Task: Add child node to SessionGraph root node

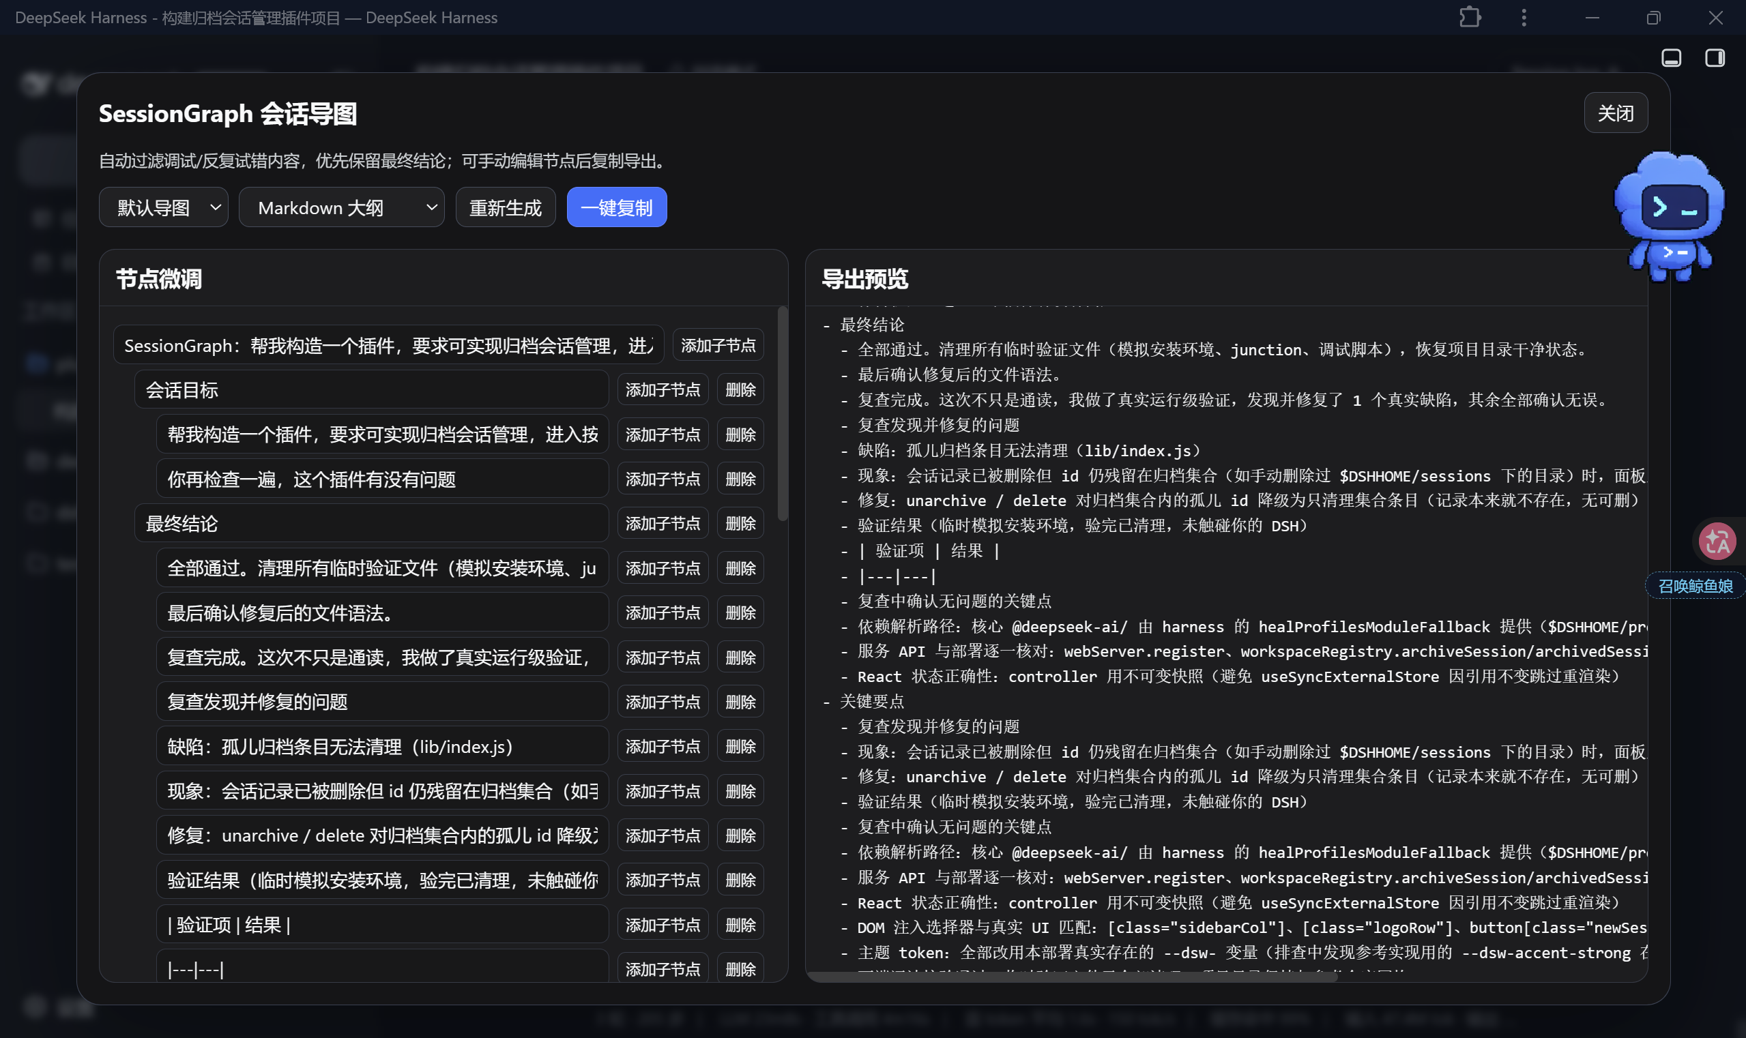Action: click(718, 345)
